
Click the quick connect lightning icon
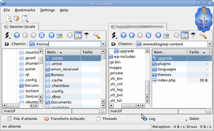click(x=16, y=18)
